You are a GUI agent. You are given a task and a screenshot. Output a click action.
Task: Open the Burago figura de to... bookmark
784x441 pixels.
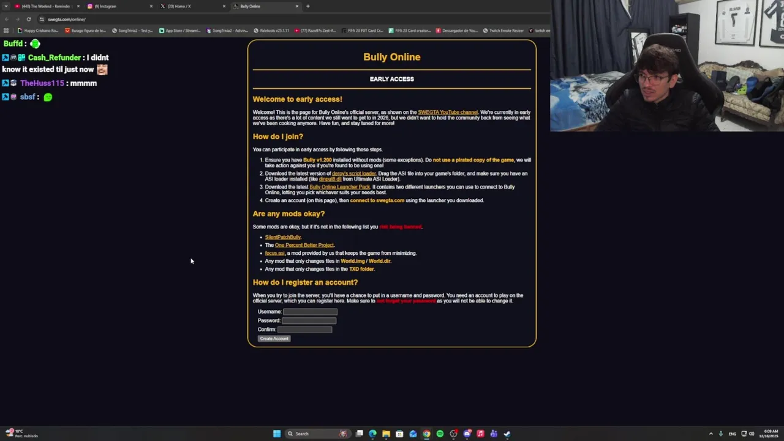[85, 30]
